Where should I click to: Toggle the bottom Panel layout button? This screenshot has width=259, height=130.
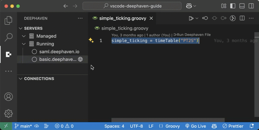click(242, 6)
